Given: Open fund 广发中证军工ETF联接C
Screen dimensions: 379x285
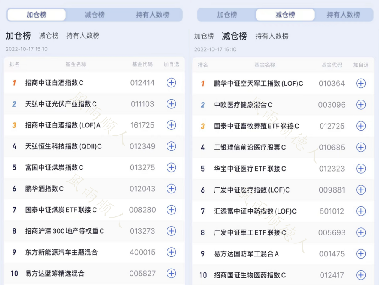Looking at the screenshot, I should 250,232.
